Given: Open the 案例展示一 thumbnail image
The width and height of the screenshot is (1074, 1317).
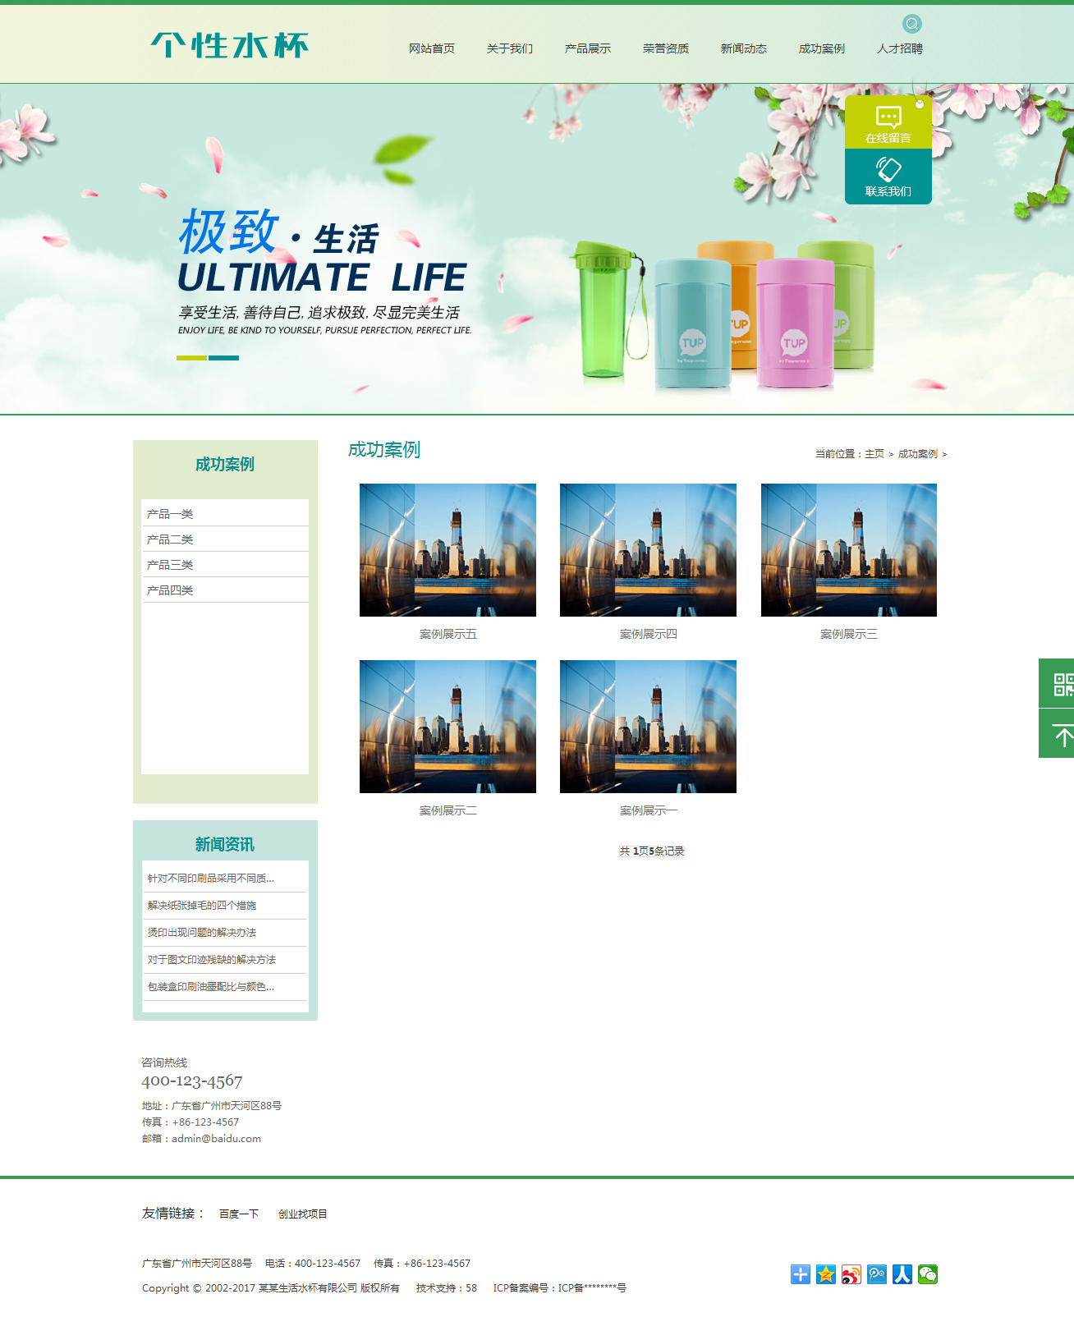Looking at the screenshot, I should pos(648,727).
